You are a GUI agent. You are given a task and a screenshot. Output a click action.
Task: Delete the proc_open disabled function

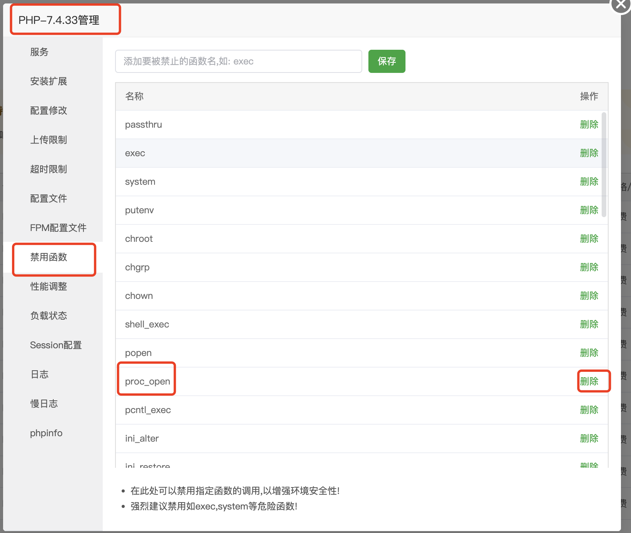pyautogui.click(x=589, y=381)
